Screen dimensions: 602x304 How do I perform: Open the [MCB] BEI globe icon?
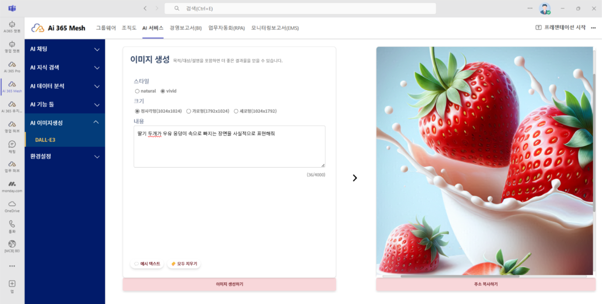pos(12,245)
